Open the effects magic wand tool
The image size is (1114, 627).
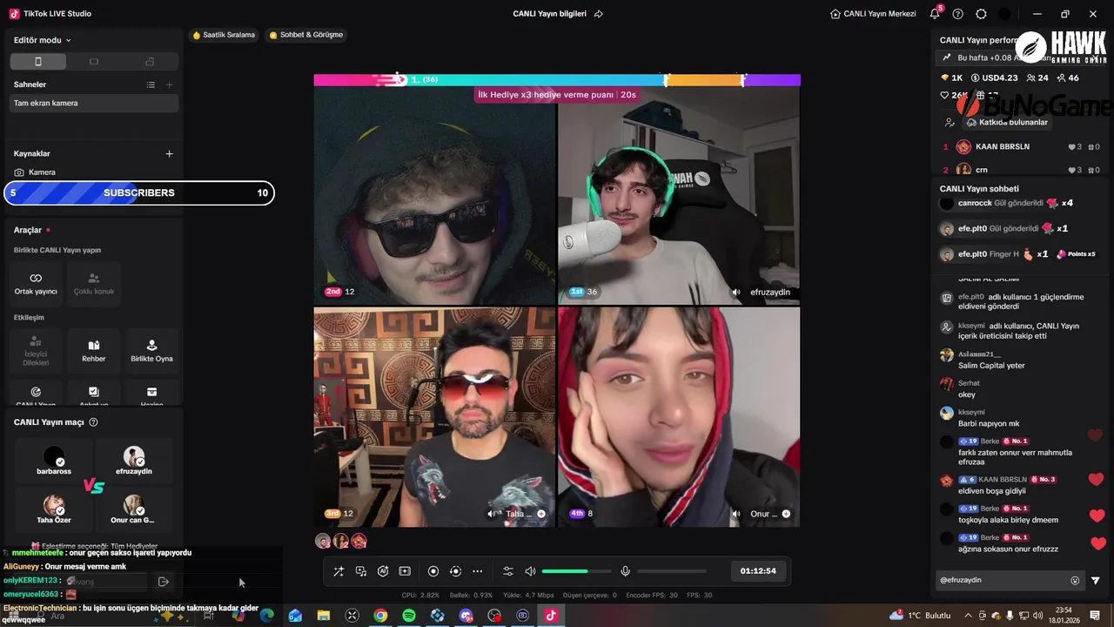339,571
